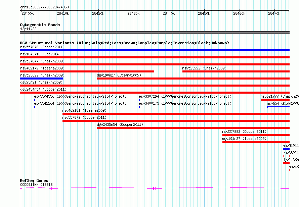Click the dgv2434n54 (Cooper2011) label
This screenshot has width=299, height=207.
pos(43,89)
